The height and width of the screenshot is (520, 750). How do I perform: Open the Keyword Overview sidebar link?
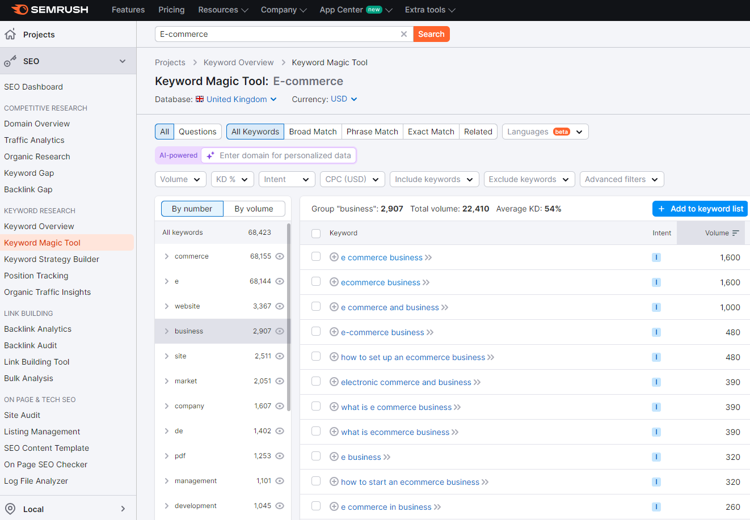click(39, 226)
